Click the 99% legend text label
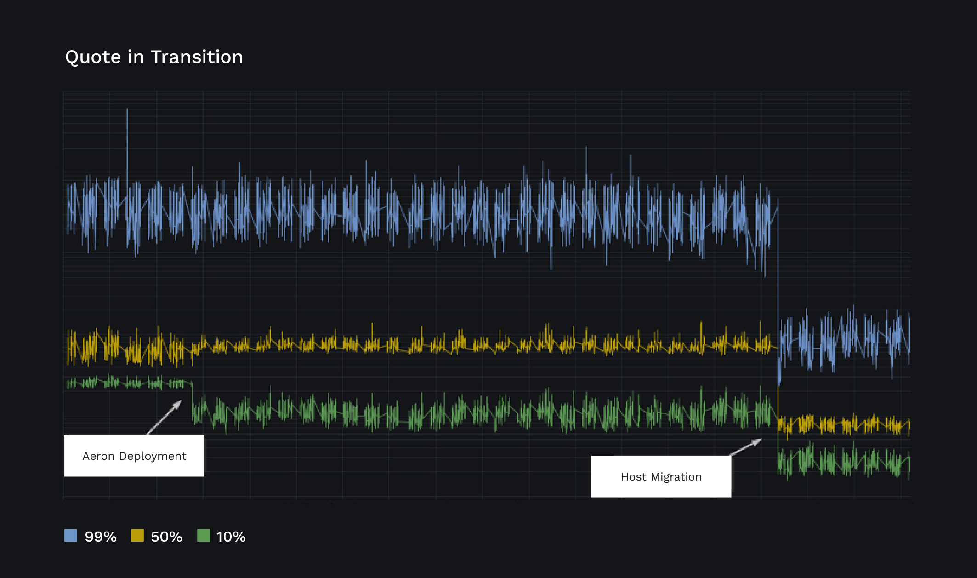Viewport: 977px width, 578px height. click(101, 536)
